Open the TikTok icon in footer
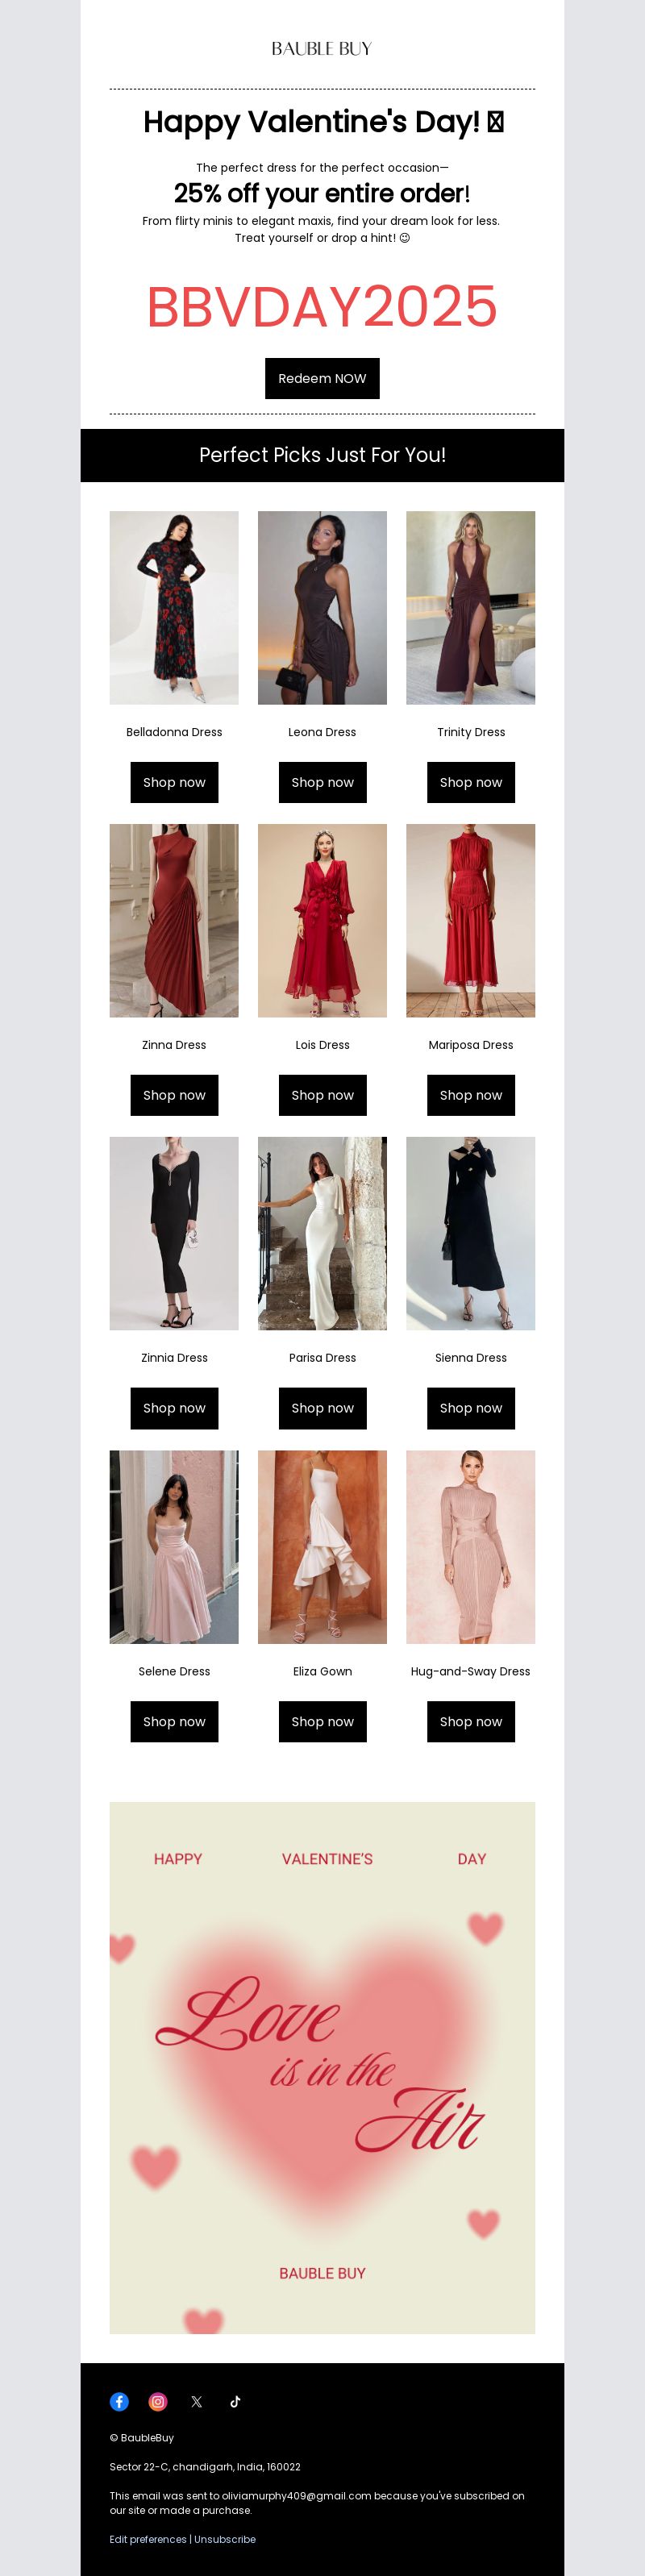 [235, 2401]
